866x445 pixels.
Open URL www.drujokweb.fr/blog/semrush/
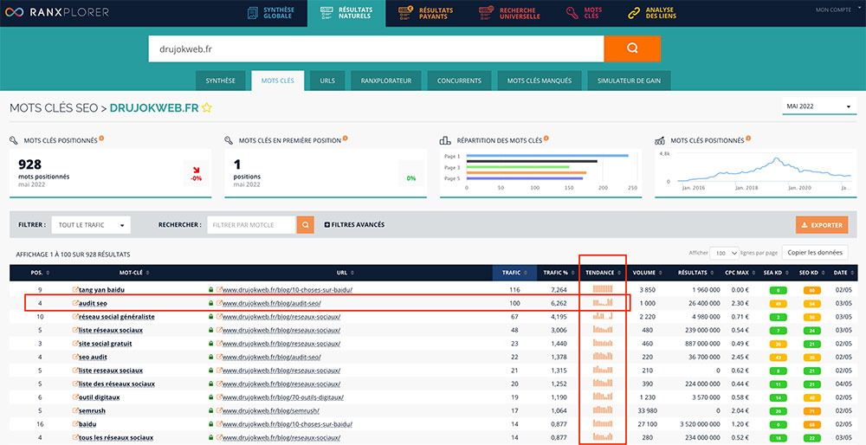click(270, 410)
